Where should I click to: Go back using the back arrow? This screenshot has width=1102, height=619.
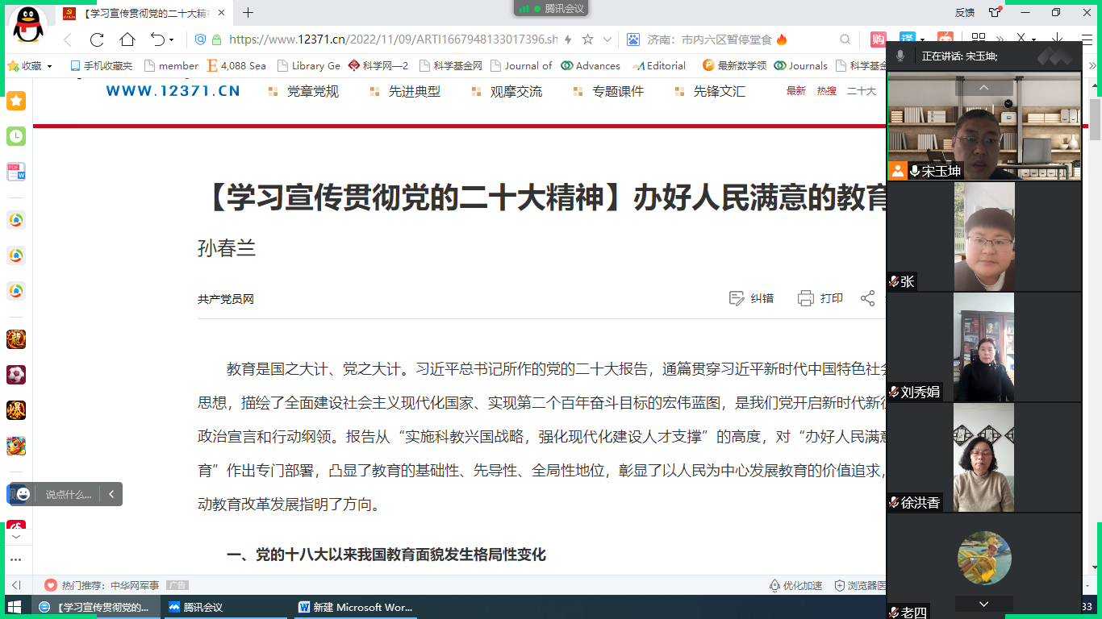(67, 39)
